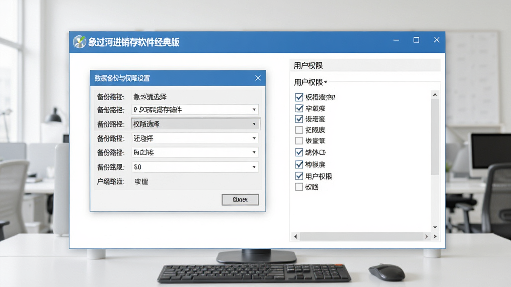This screenshot has height=287, width=511.
Task: Check the last unchecked permission checkbox
Action: point(299,187)
